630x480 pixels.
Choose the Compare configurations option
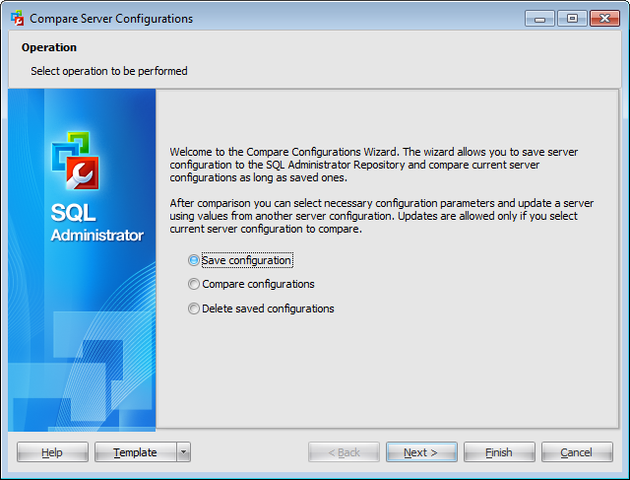pos(194,285)
